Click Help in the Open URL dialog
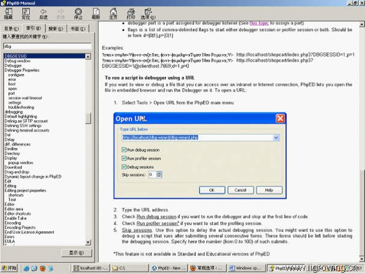 point(269,190)
